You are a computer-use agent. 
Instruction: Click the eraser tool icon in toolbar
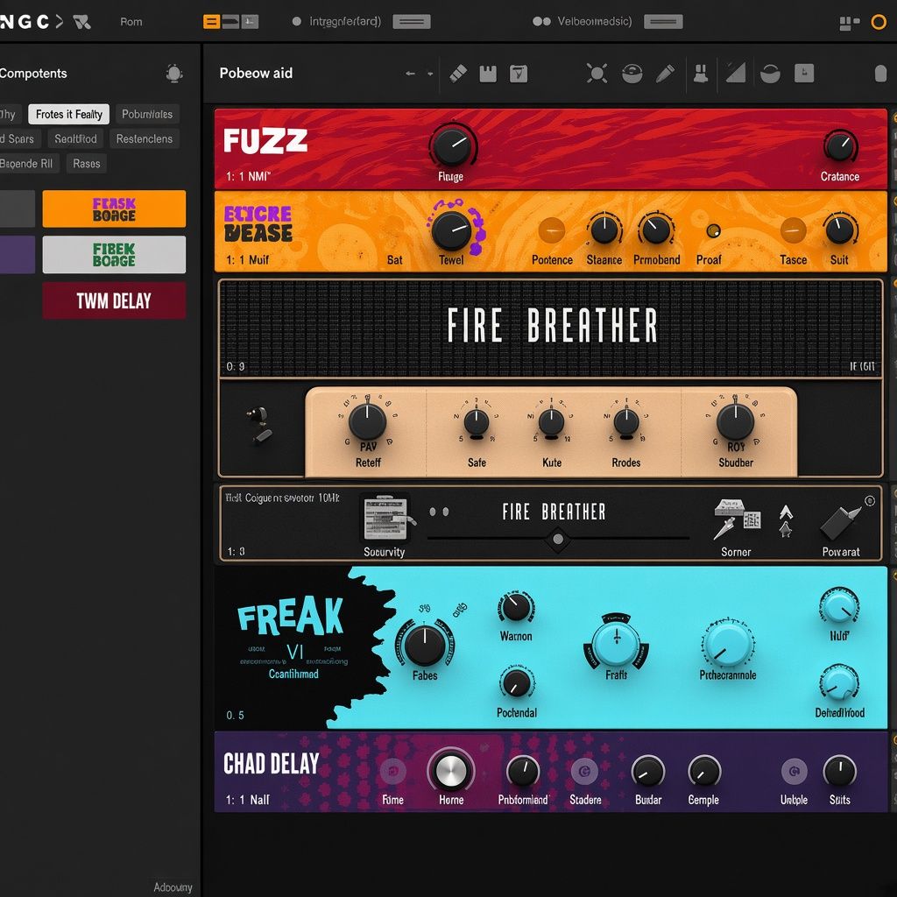click(458, 74)
